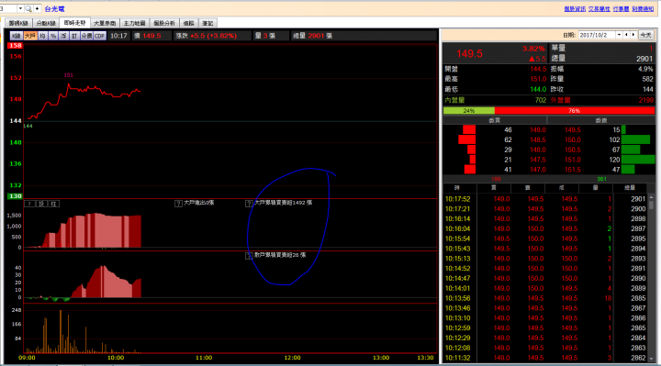Image resolution: width=661 pixels, height=366 pixels.
Task: Click the ? icon beside 大戶累積買賣超1492
Action: [249, 204]
